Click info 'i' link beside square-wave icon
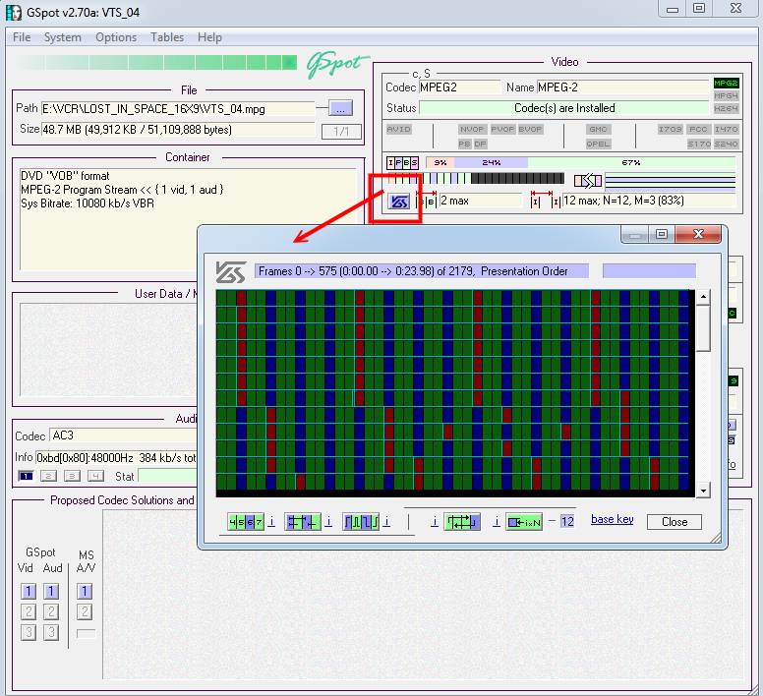763x696 pixels. click(x=386, y=522)
